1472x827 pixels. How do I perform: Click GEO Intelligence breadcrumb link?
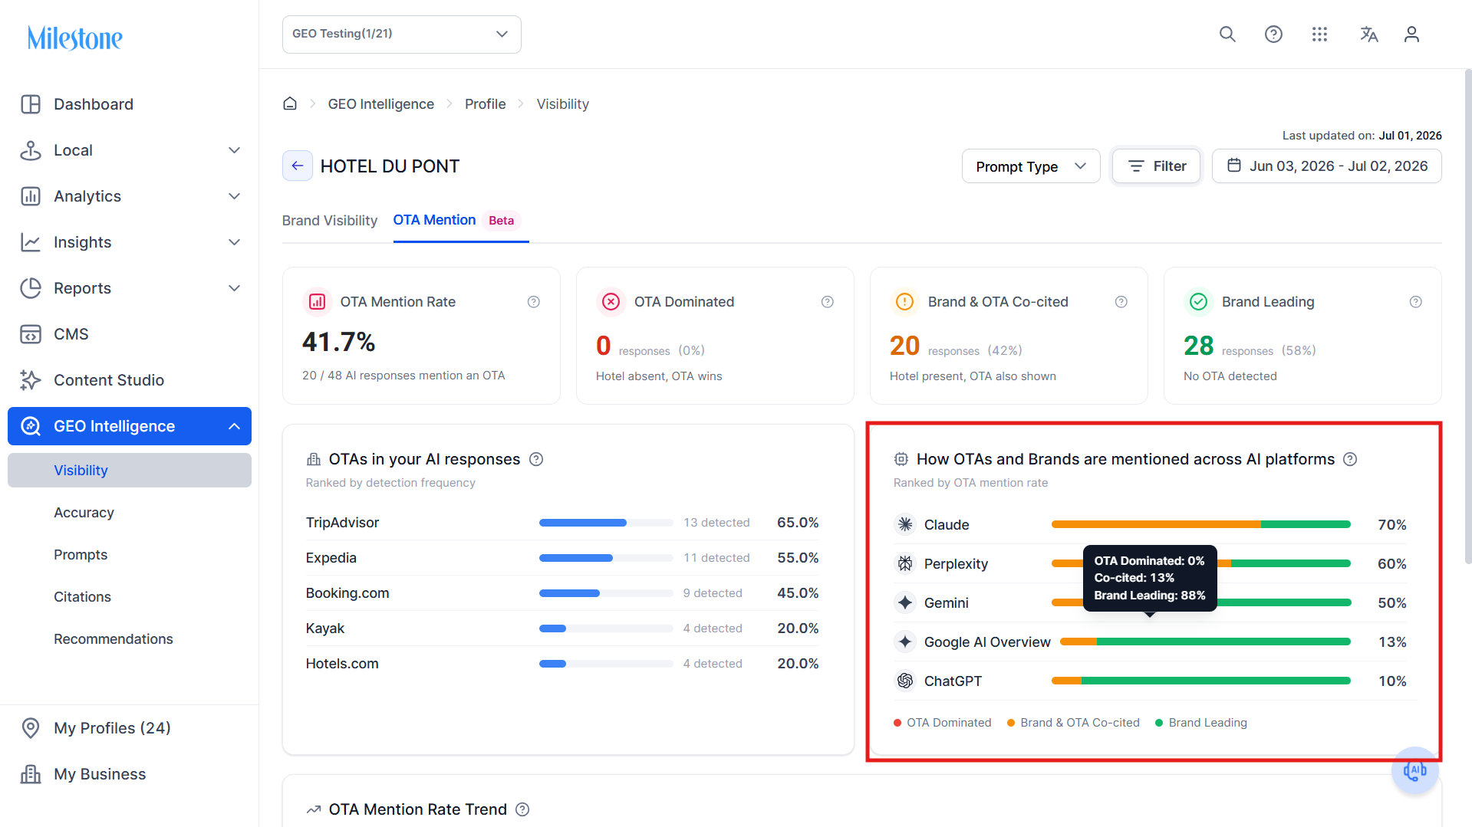click(x=381, y=103)
